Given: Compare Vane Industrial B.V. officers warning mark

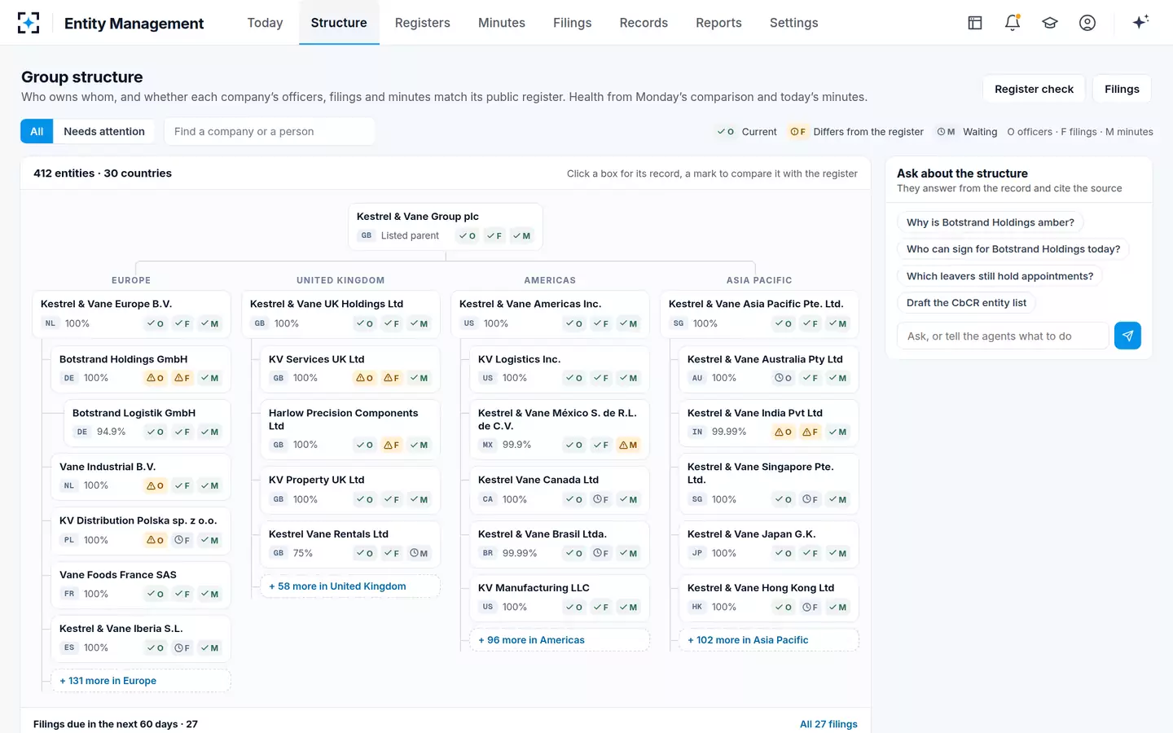Looking at the screenshot, I should [156, 485].
